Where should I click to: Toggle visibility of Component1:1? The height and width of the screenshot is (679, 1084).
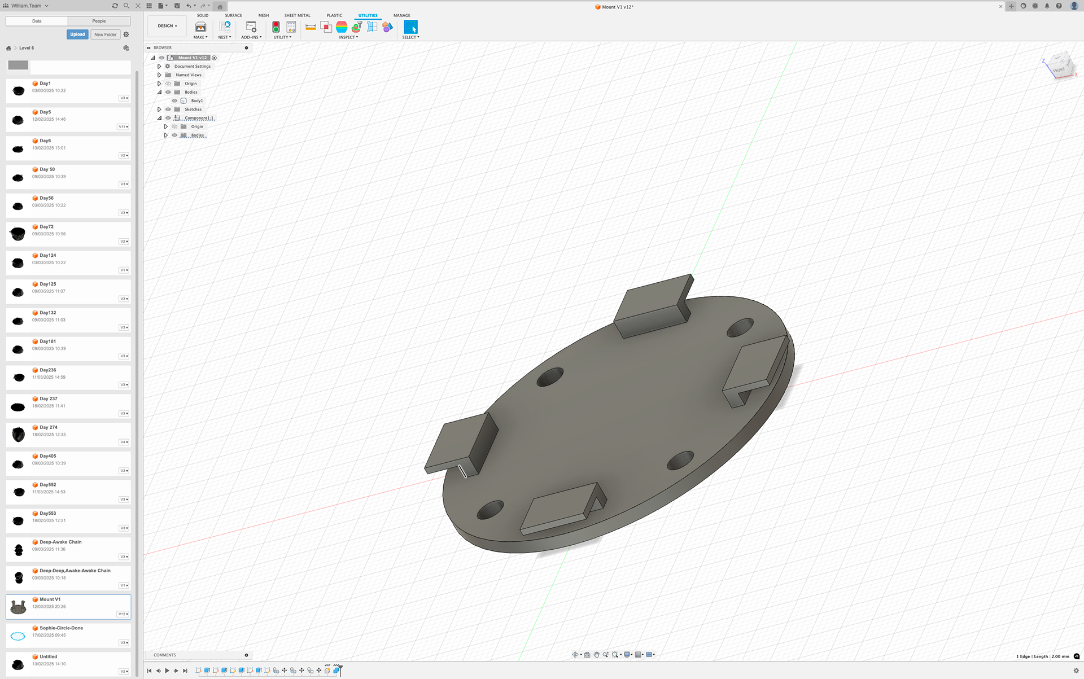pyautogui.click(x=168, y=118)
